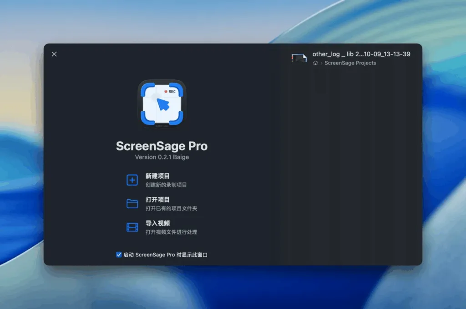Click the Version 0.2.1 Baige label

pyautogui.click(x=162, y=157)
